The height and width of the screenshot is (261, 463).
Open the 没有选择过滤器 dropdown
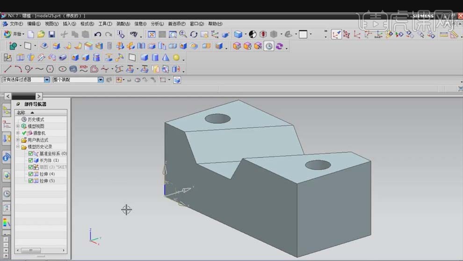click(47, 80)
